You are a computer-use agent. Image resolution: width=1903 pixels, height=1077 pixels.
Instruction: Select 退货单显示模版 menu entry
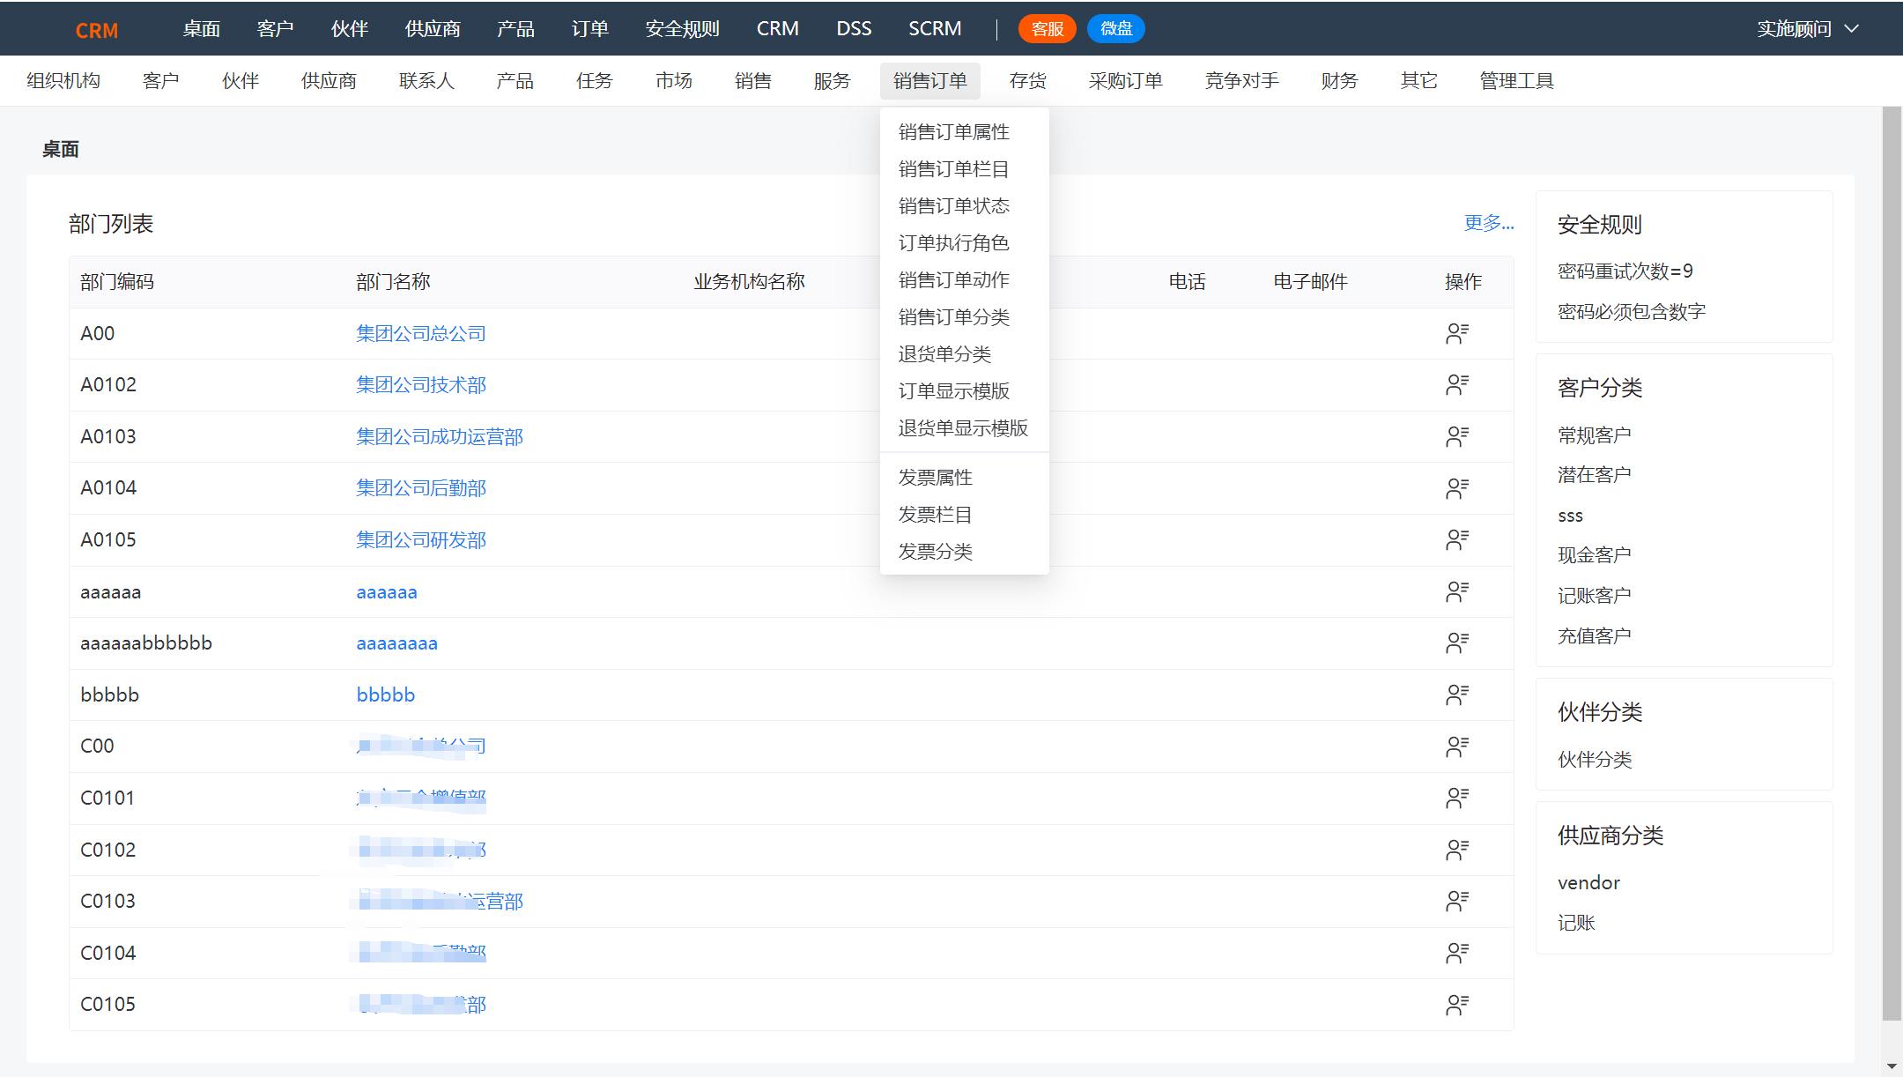(x=963, y=428)
